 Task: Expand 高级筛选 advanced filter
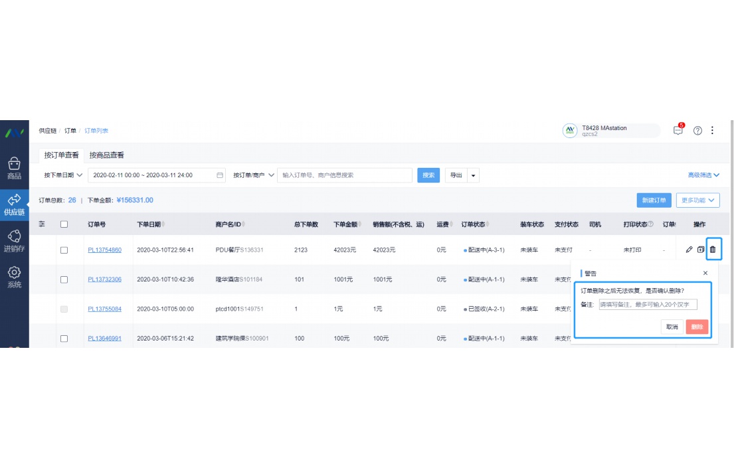click(x=703, y=175)
